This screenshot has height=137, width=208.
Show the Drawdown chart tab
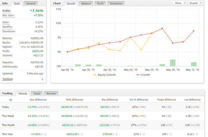(x=116, y=4)
